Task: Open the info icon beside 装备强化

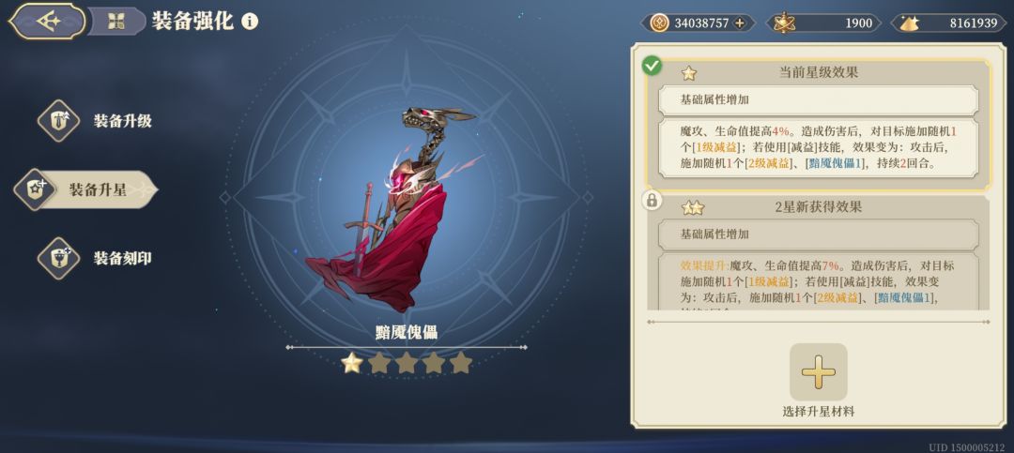Action: (x=250, y=22)
